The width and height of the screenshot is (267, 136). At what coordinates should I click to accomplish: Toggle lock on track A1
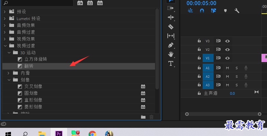[199, 68]
